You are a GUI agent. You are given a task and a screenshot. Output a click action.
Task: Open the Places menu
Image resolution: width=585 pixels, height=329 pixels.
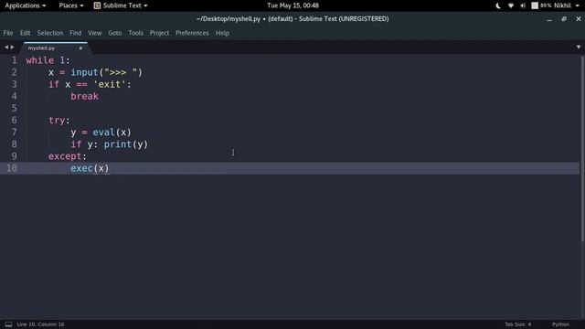(x=71, y=5)
